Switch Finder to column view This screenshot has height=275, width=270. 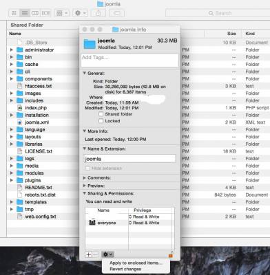pos(35,13)
